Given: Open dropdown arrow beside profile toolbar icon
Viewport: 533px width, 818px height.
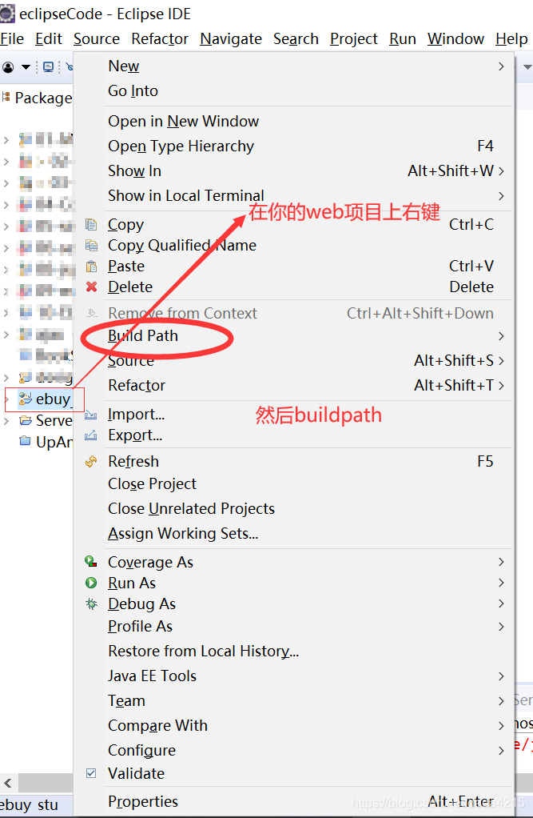Looking at the screenshot, I should click(x=26, y=66).
